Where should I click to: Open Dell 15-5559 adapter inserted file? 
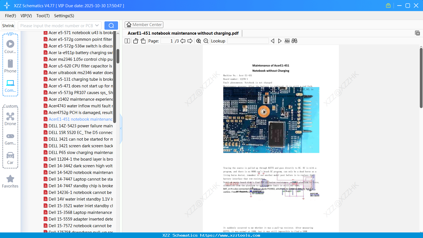point(78,219)
